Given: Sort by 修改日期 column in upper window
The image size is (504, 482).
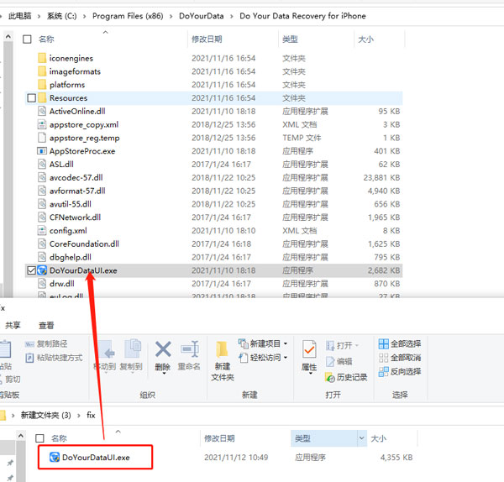Looking at the screenshot, I should (207, 39).
